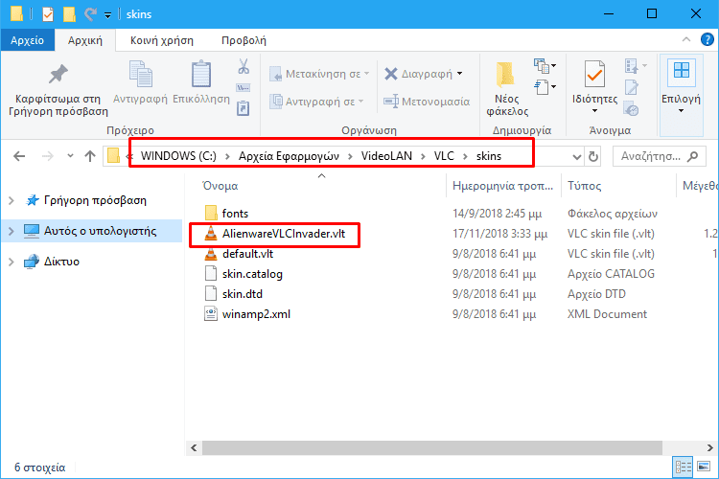Select the skin.catalog file
Viewport: 719px width, 479px height.
[x=252, y=274]
